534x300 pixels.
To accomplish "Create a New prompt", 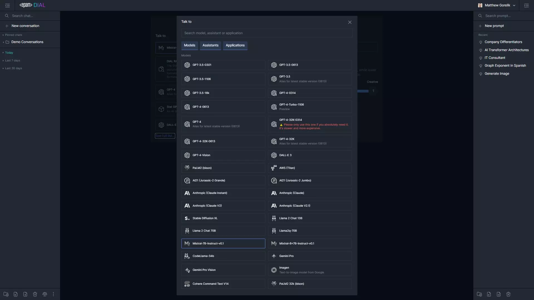I will pyautogui.click(x=504, y=26).
